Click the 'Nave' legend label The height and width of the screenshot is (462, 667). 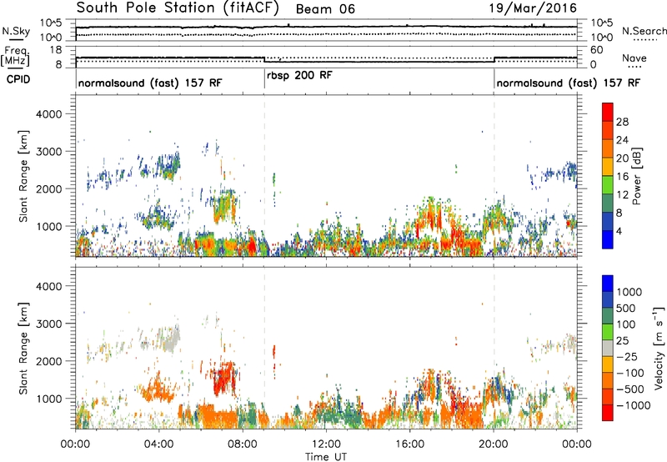634,58
